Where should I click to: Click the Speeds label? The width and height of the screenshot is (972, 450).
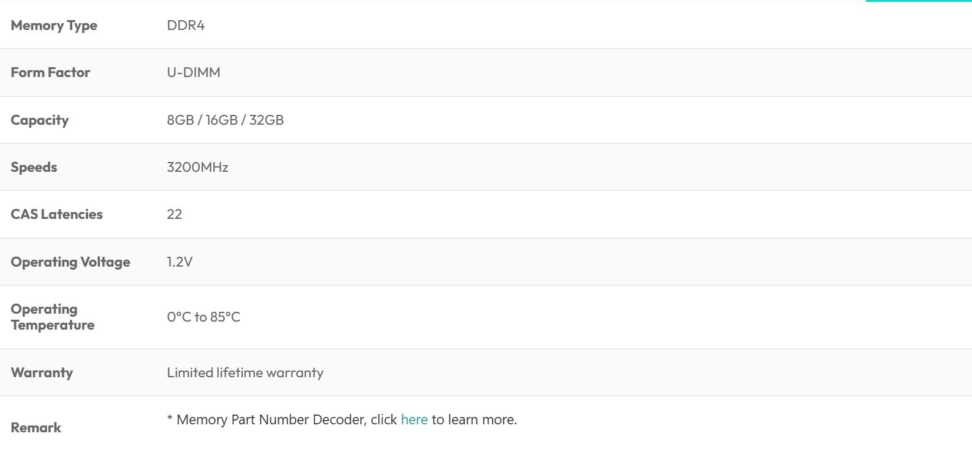pos(34,168)
